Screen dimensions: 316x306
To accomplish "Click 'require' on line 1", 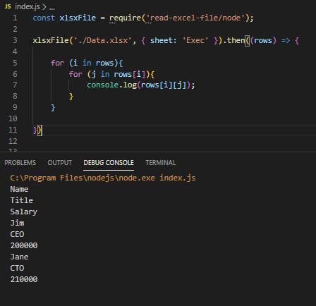I will (x=125, y=18).
